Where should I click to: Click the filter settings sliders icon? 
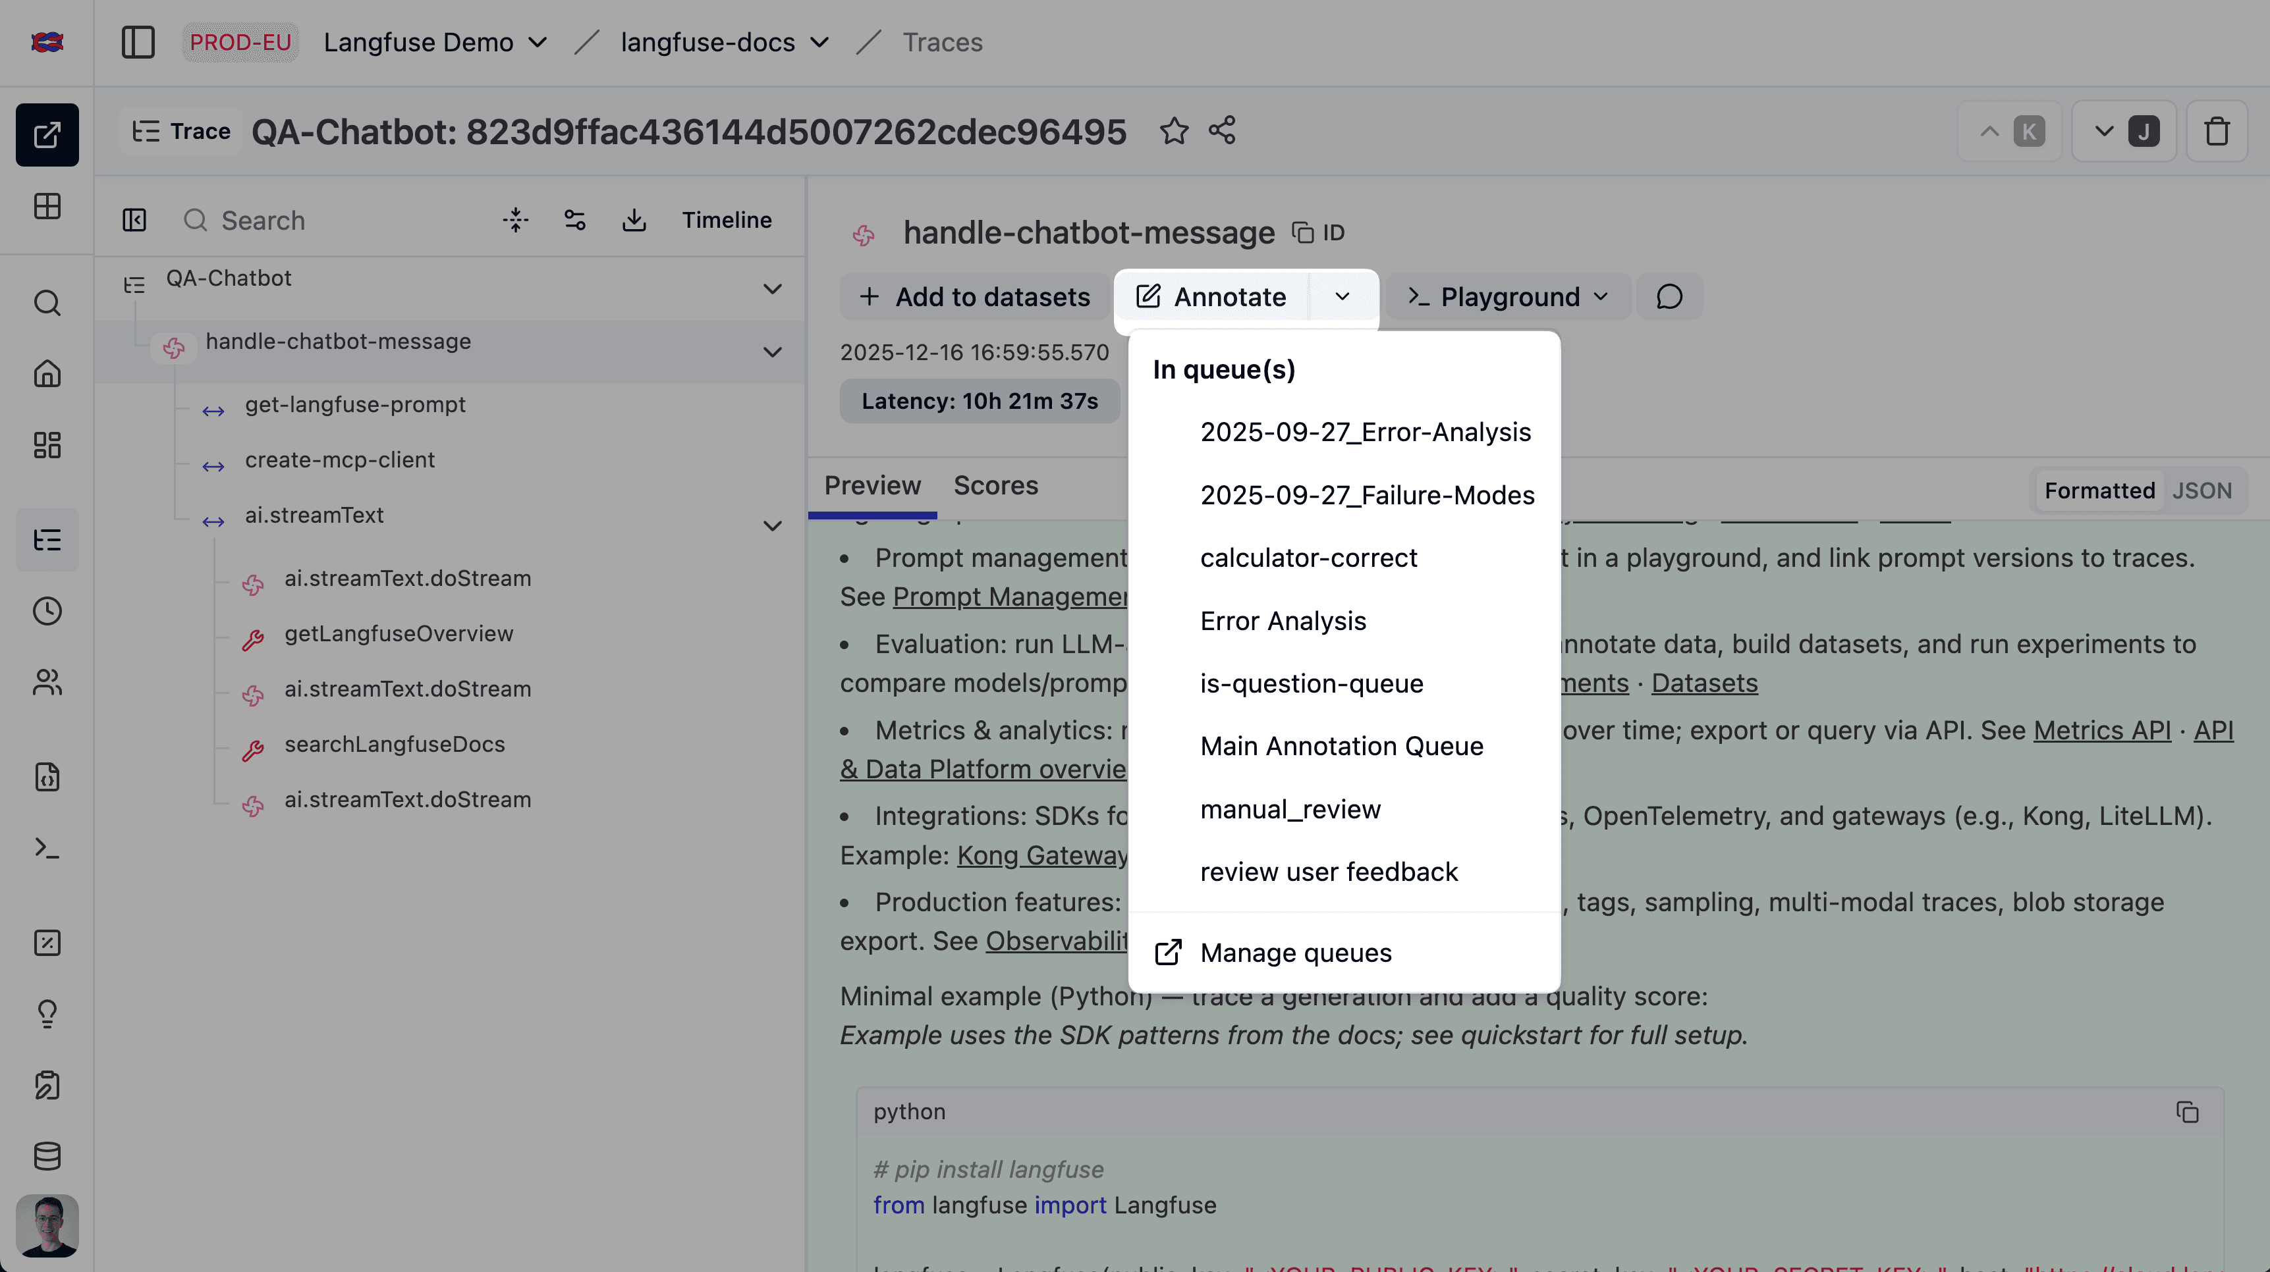pos(574,220)
